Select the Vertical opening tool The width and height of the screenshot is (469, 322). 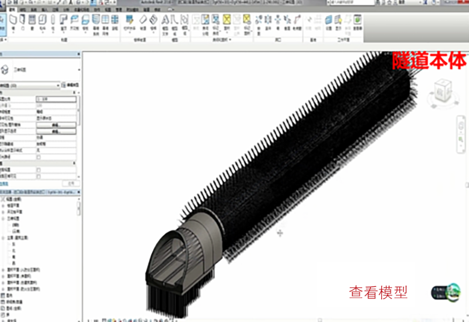(x=287, y=22)
